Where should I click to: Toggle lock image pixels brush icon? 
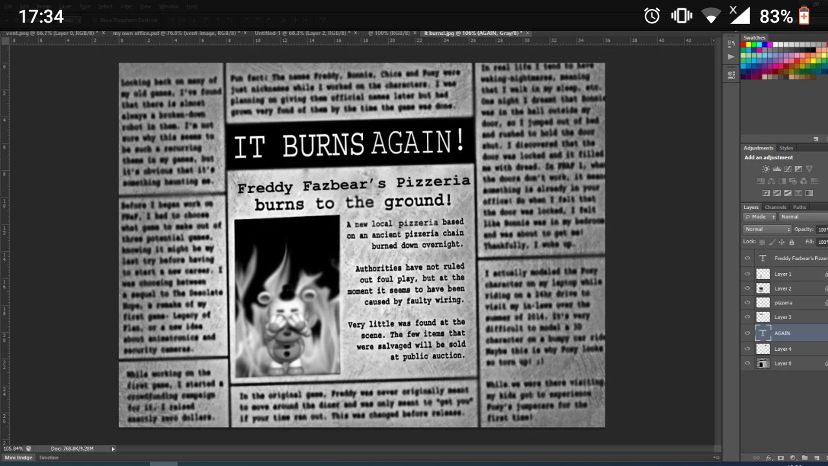tap(772, 242)
